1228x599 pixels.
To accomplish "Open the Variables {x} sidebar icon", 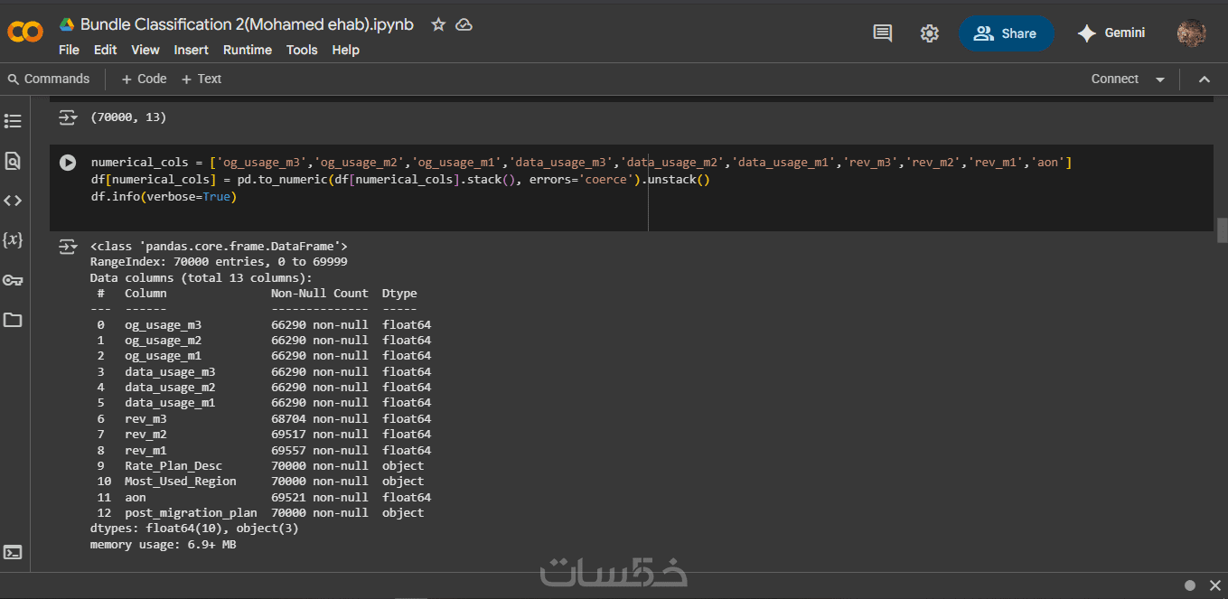I will (x=13, y=240).
